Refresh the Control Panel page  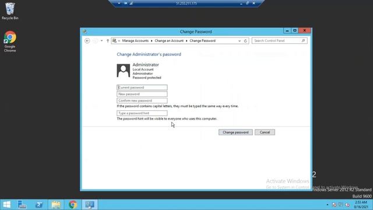(245, 41)
